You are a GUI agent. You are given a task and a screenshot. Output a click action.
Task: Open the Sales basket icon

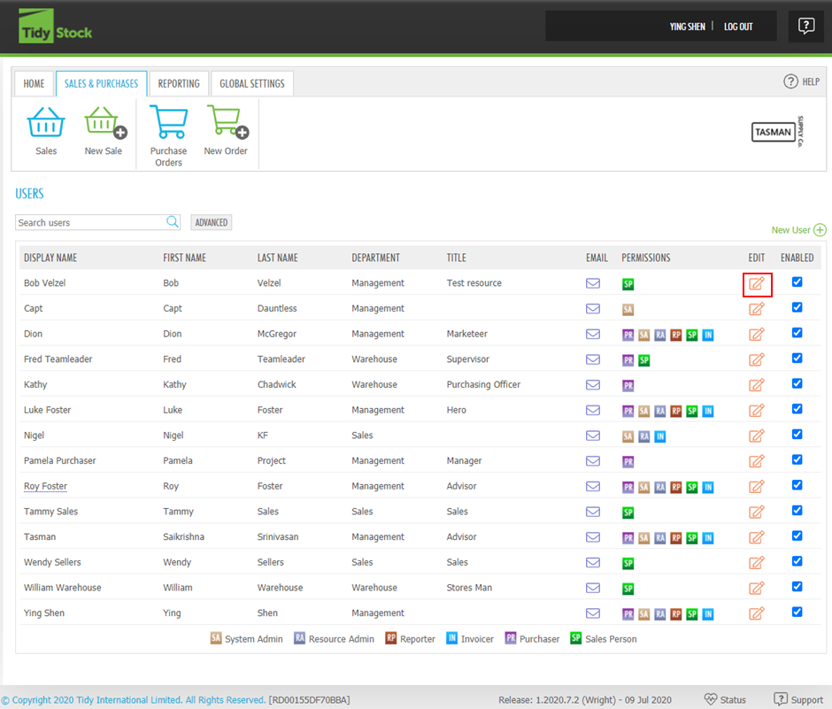(x=46, y=123)
